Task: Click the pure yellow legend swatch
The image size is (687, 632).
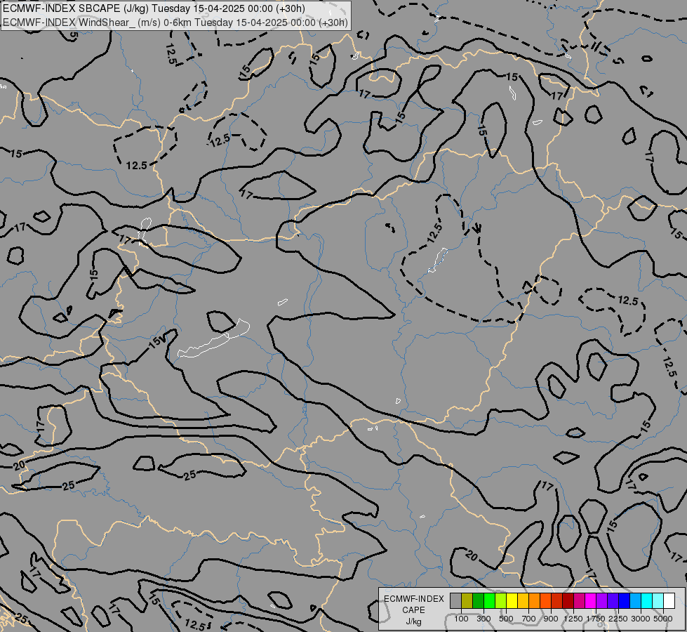Action: point(512,601)
